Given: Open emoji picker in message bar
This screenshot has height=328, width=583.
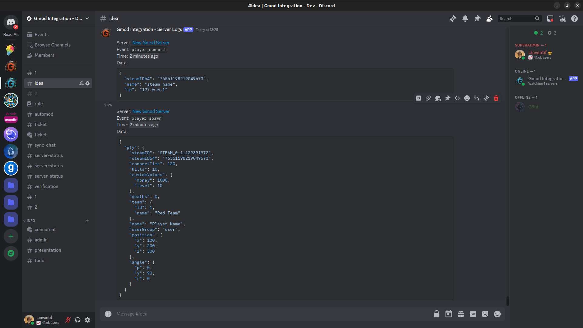Looking at the screenshot, I should [497, 314].
